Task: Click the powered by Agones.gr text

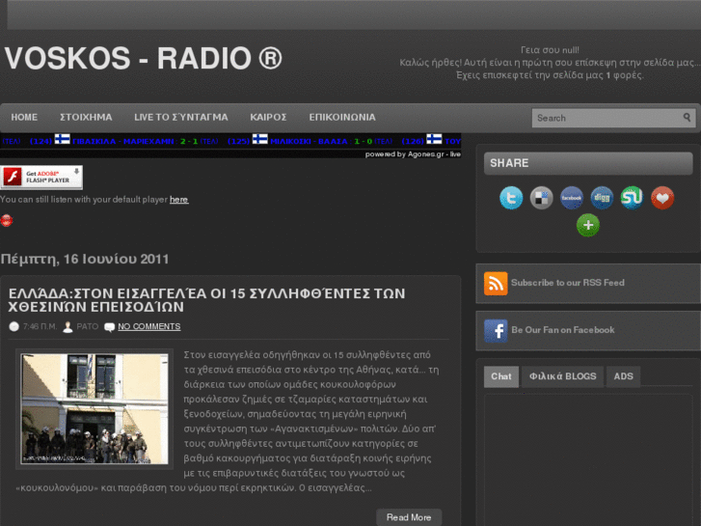Action: (413, 154)
